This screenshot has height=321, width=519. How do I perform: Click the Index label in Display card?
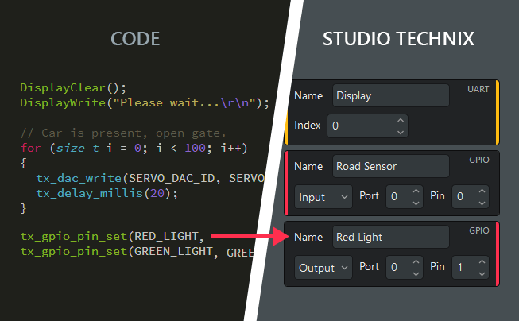coord(307,125)
